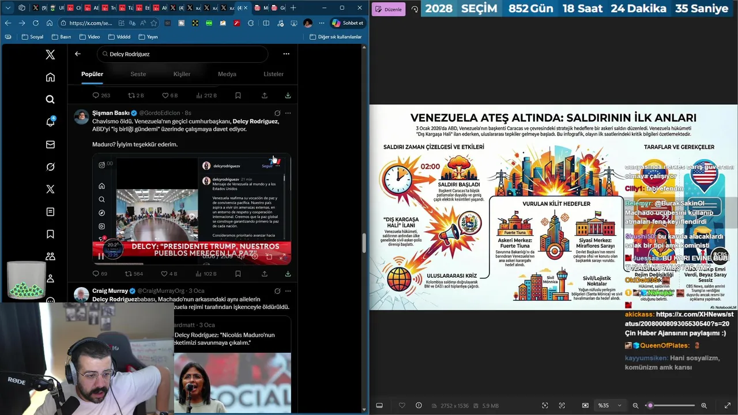
Task: Open the video settings gear
Action: [255, 256]
